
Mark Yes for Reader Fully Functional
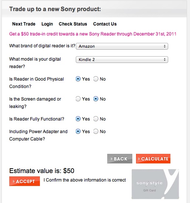(x=78, y=119)
